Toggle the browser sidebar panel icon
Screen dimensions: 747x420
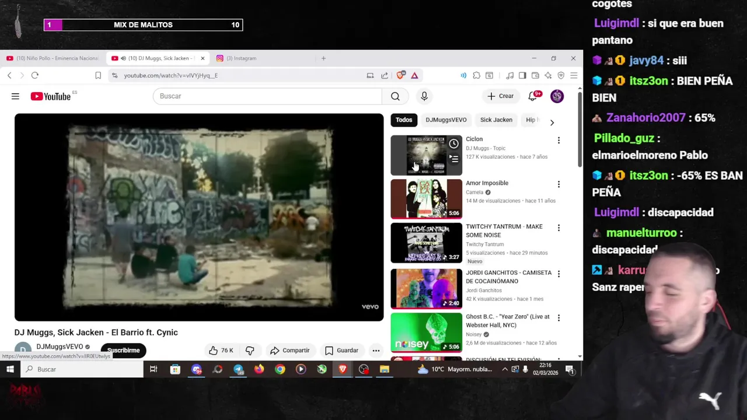(x=522, y=75)
